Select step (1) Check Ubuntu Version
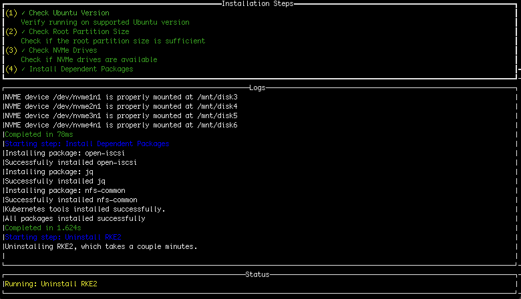Viewport: 521px width, 299px height. (x=57, y=13)
